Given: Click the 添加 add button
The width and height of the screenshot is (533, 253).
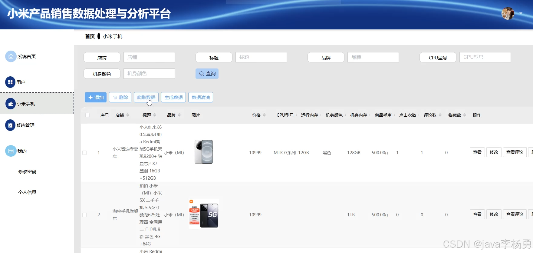Looking at the screenshot, I should 96,97.
